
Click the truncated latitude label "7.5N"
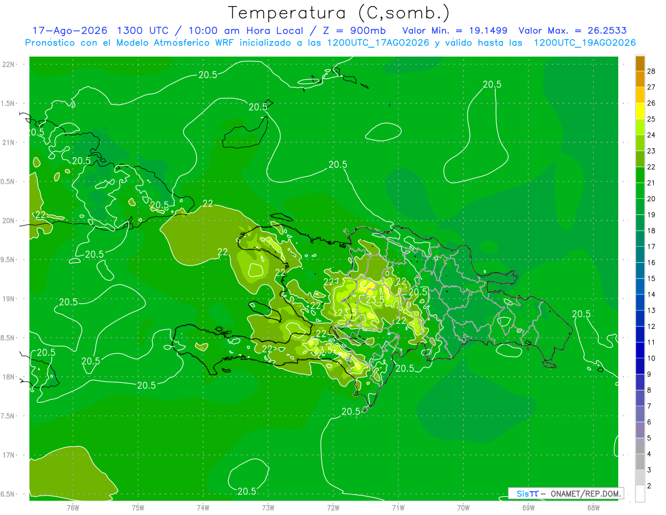pos(8,416)
